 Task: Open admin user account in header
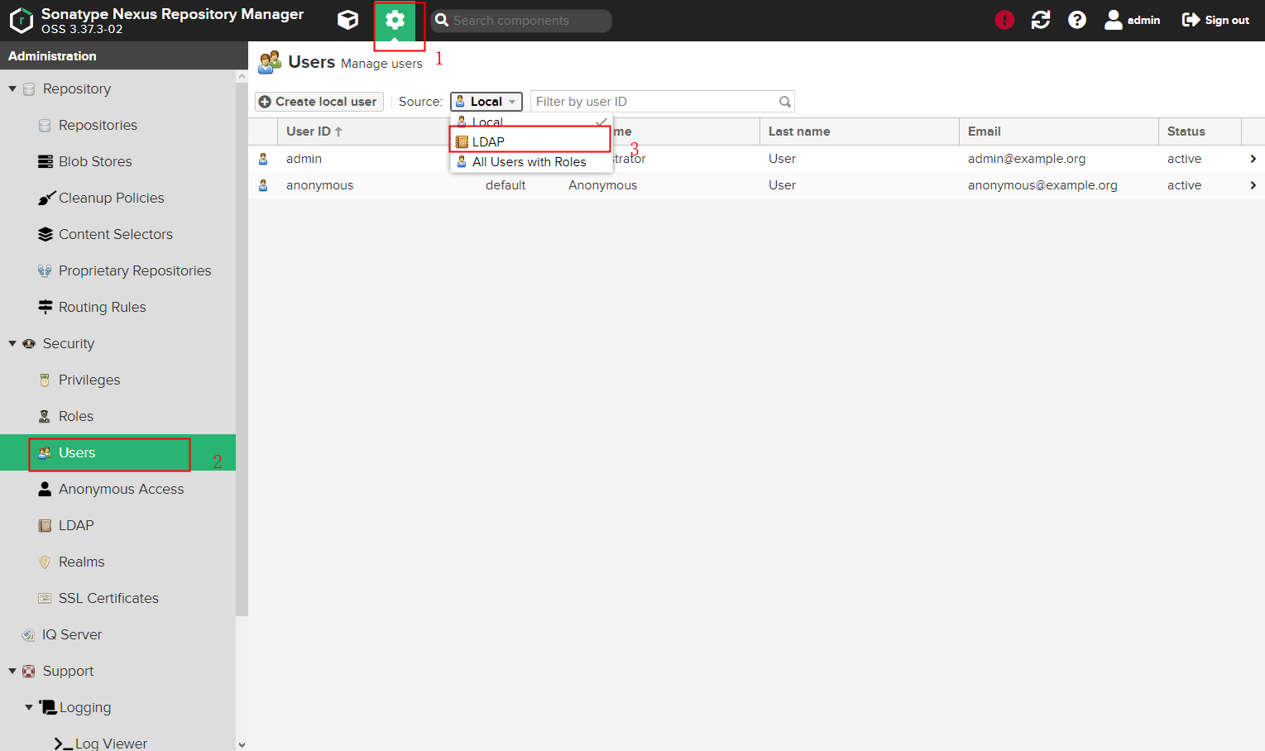pos(1132,20)
